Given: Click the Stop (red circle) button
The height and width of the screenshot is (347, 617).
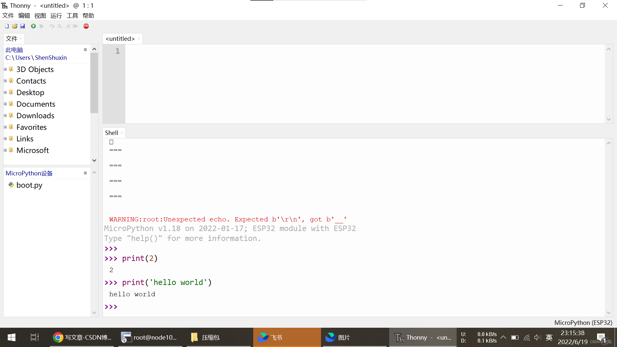Looking at the screenshot, I should (x=86, y=26).
